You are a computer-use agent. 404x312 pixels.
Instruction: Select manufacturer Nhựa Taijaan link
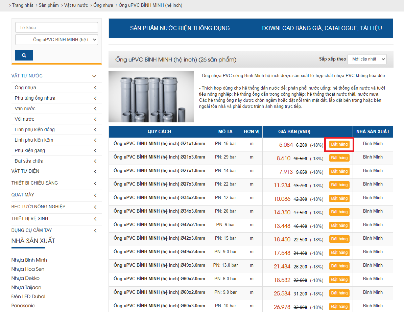tap(26, 287)
